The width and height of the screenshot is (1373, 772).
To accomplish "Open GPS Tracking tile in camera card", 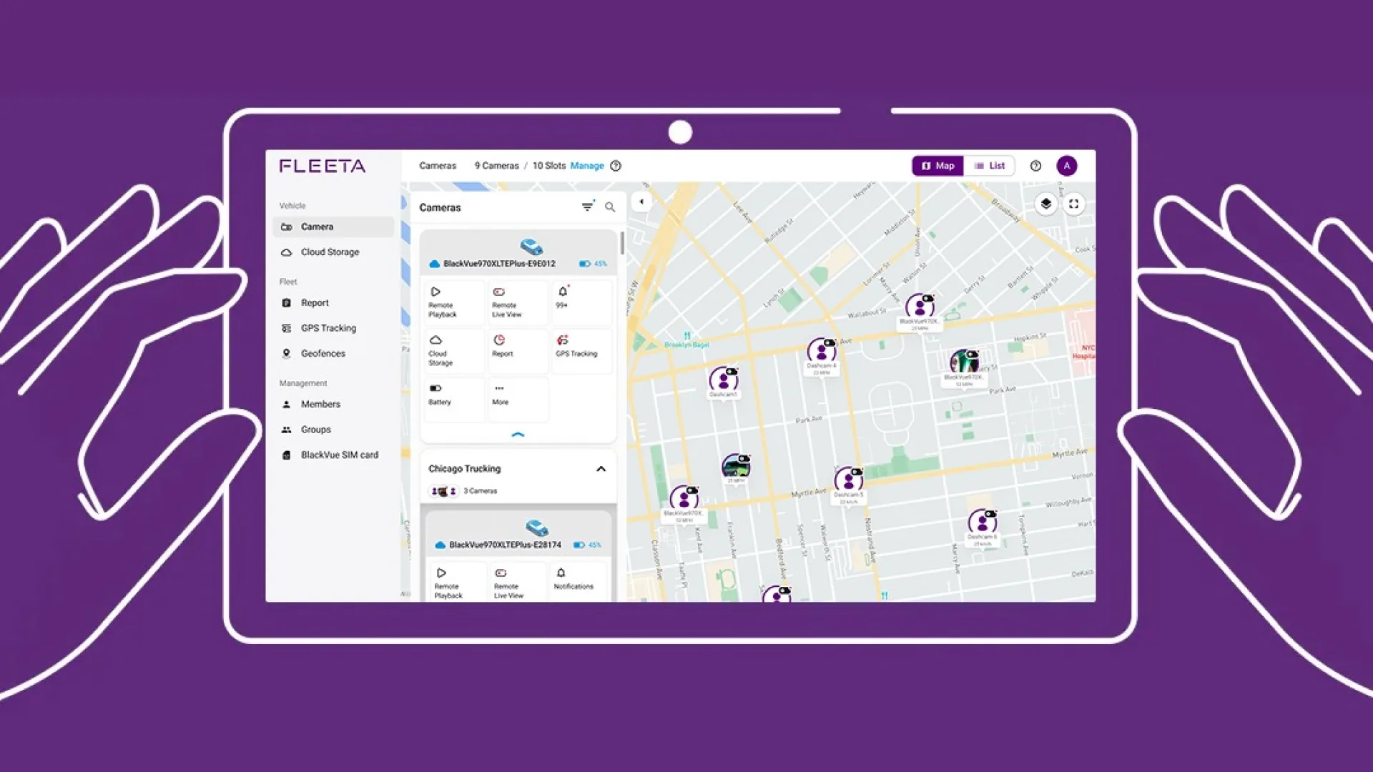I will [x=581, y=350].
